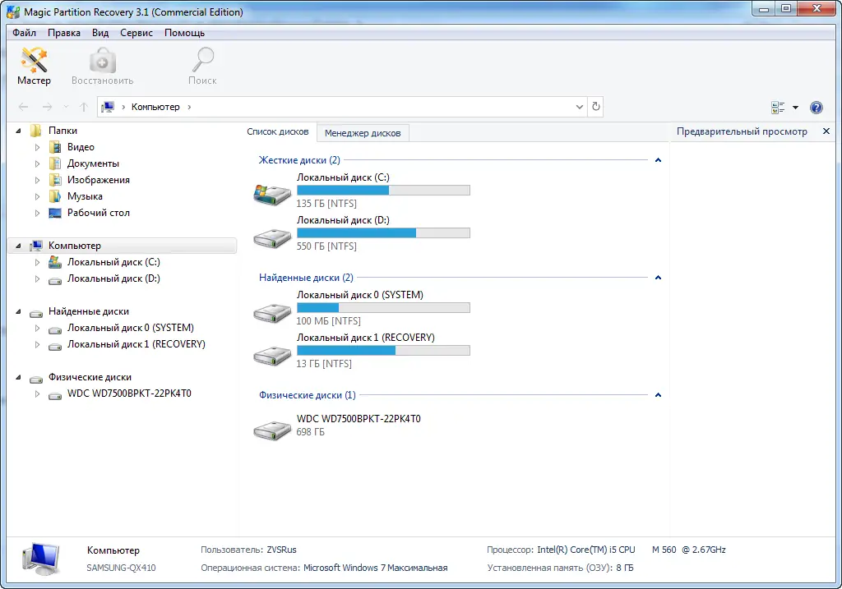The image size is (842, 589).
Task: Open the Мастер wizard tool
Action: coord(33,66)
